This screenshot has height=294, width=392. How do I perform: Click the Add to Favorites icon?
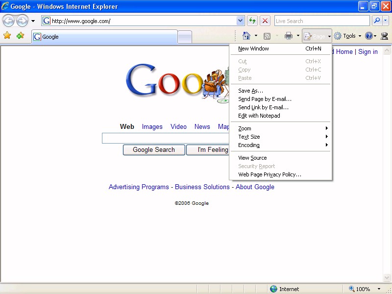coord(20,35)
